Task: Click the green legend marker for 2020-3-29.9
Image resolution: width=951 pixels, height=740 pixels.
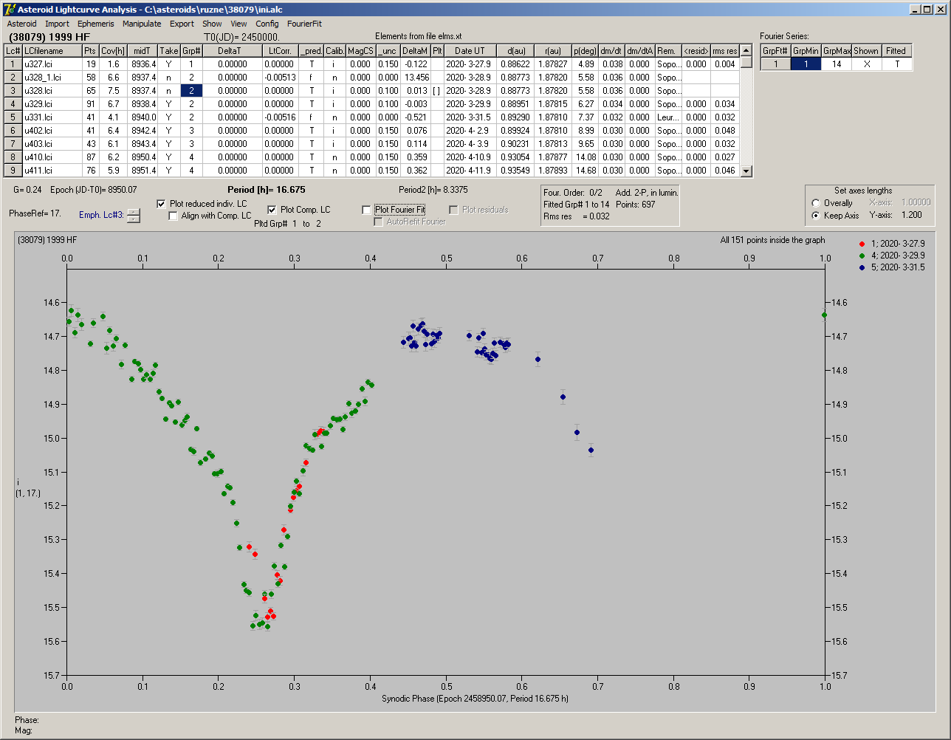Action: (863, 256)
